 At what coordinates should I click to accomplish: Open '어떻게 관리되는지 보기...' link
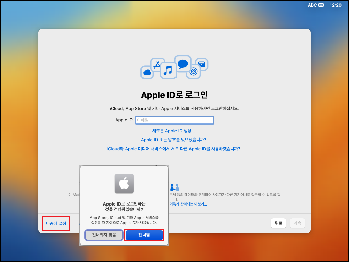tap(188, 204)
